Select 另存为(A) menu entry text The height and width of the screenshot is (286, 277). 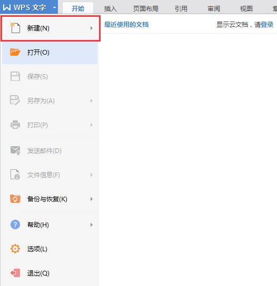point(41,101)
